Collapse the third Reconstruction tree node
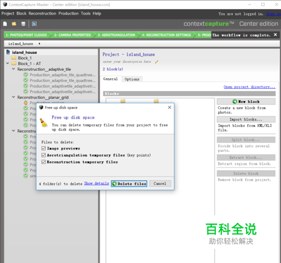 coord(13,131)
